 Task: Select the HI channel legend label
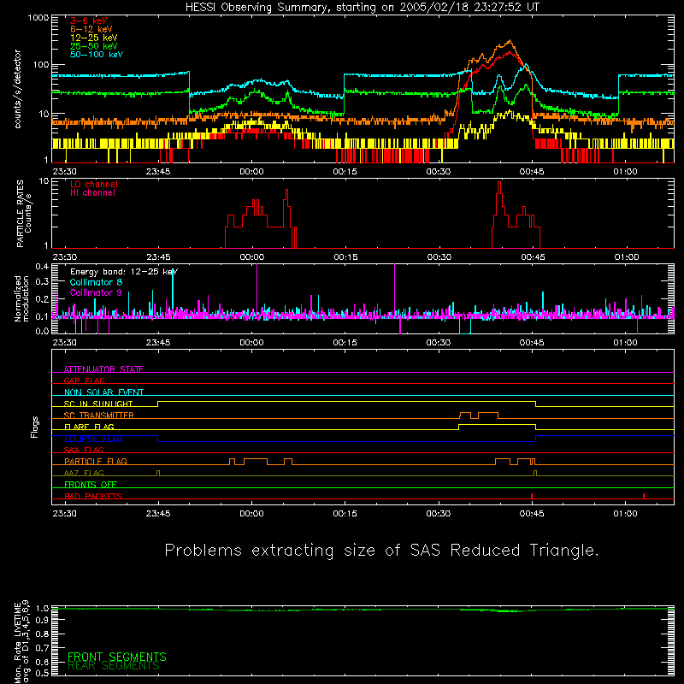point(92,193)
